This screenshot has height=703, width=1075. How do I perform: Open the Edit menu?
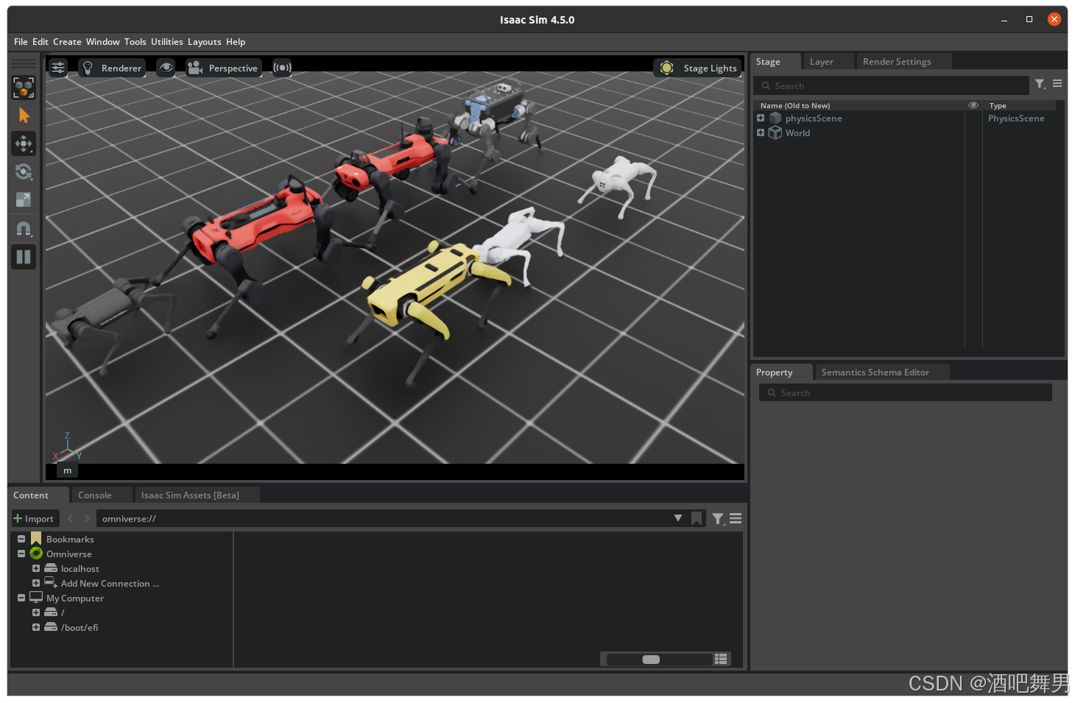click(x=40, y=42)
